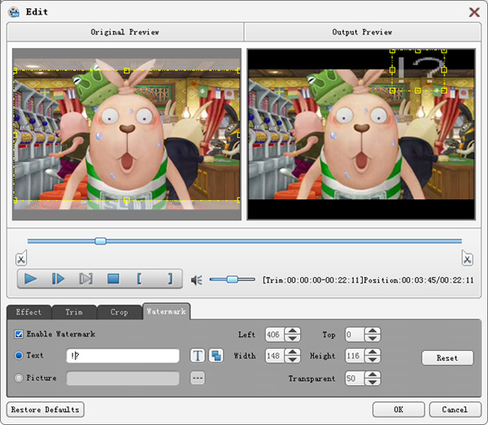Switch to the Trim tab
The height and width of the screenshot is (425, 488).
click(x=74, y=312)
